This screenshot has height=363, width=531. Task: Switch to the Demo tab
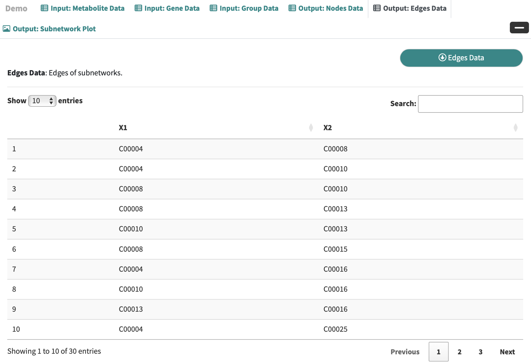click(16, 8)
